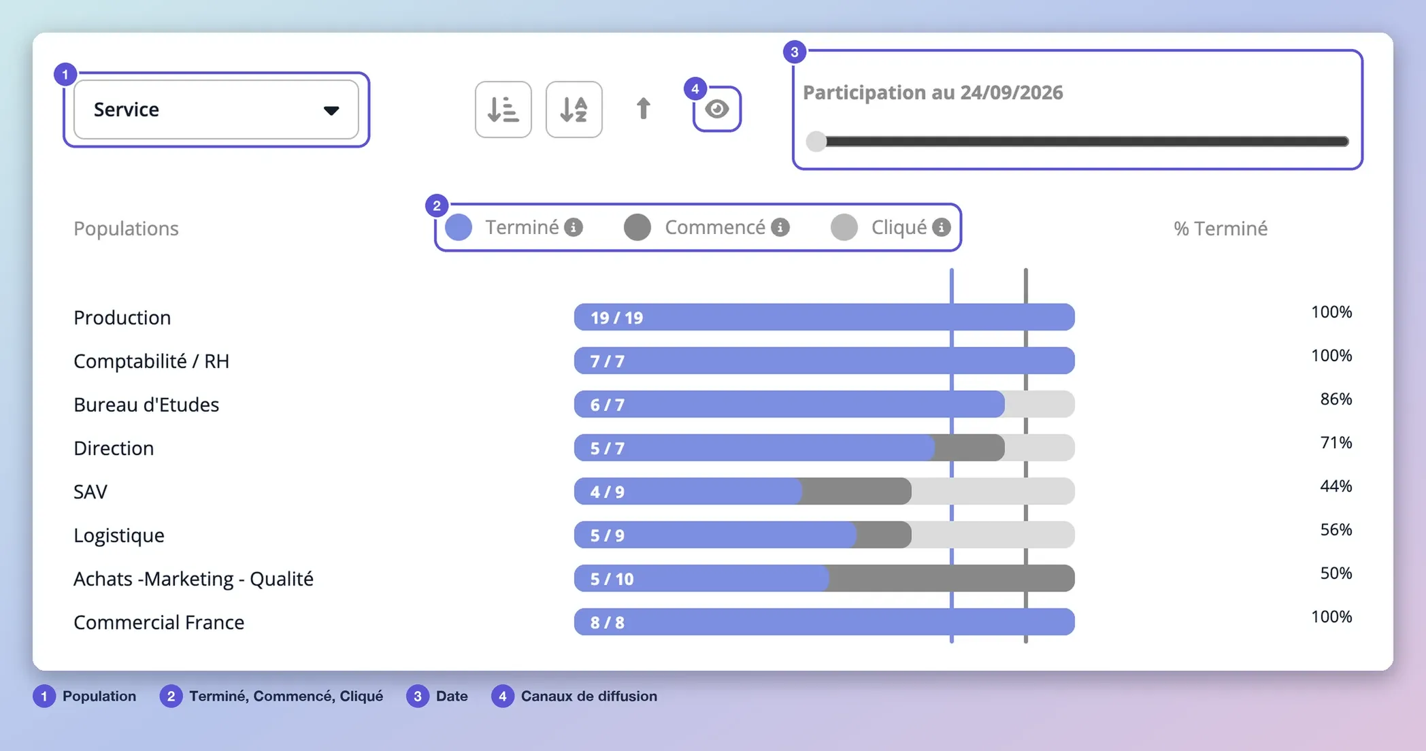Click the participation date slider handle

(x=816, y=141)
